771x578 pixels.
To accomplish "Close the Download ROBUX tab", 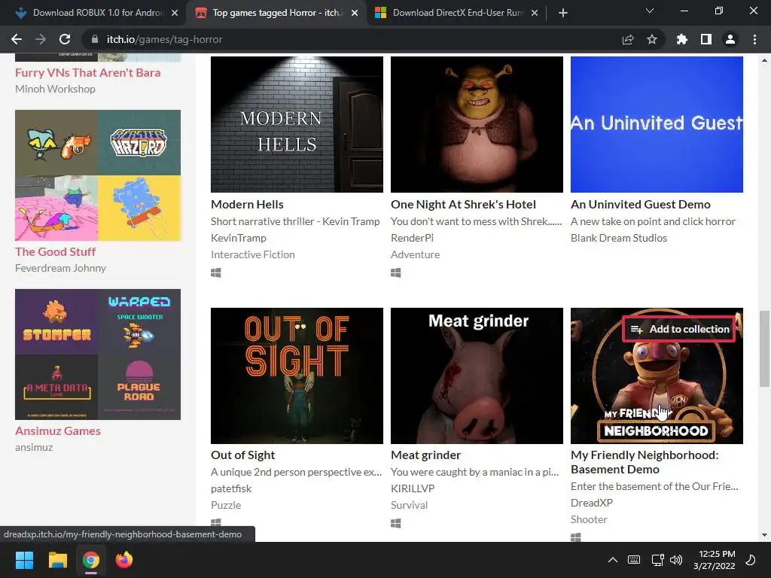I will [175, 13].
